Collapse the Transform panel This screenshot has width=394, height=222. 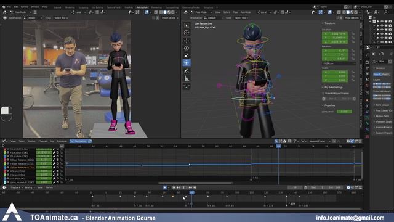[329, 23]
